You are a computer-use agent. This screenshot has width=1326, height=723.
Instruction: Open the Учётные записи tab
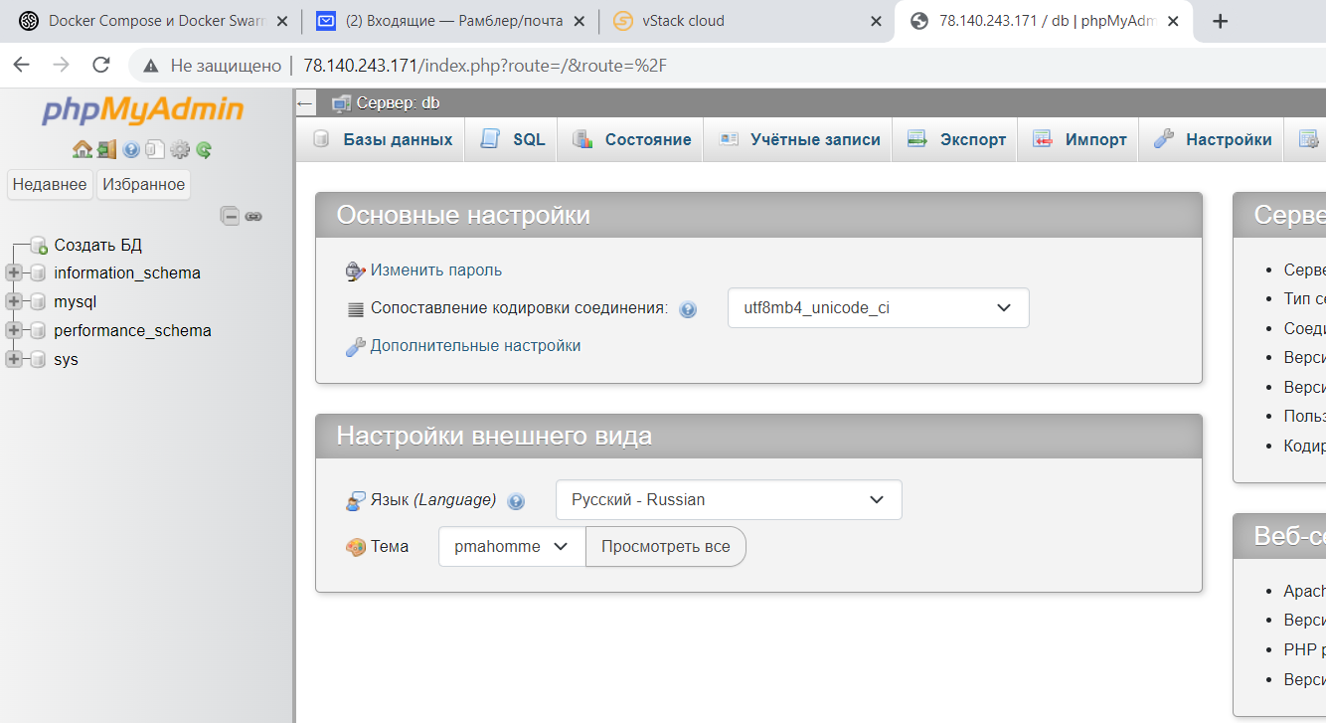pos(798,139)
